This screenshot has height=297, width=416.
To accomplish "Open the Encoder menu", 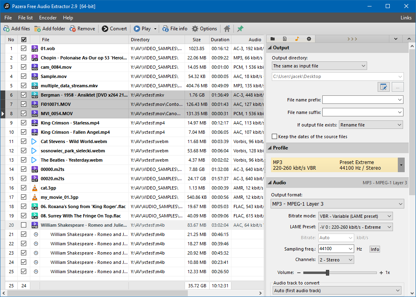I will pyautogui.click(x=48, y=18).
